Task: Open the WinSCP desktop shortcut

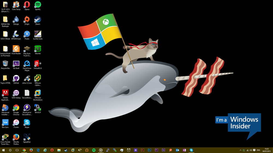Action: pyautogui.click(x=38, y=109)
